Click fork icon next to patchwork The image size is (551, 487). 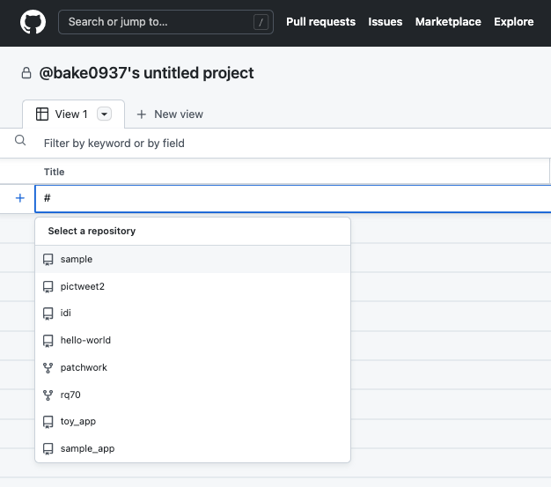(48, 368)
